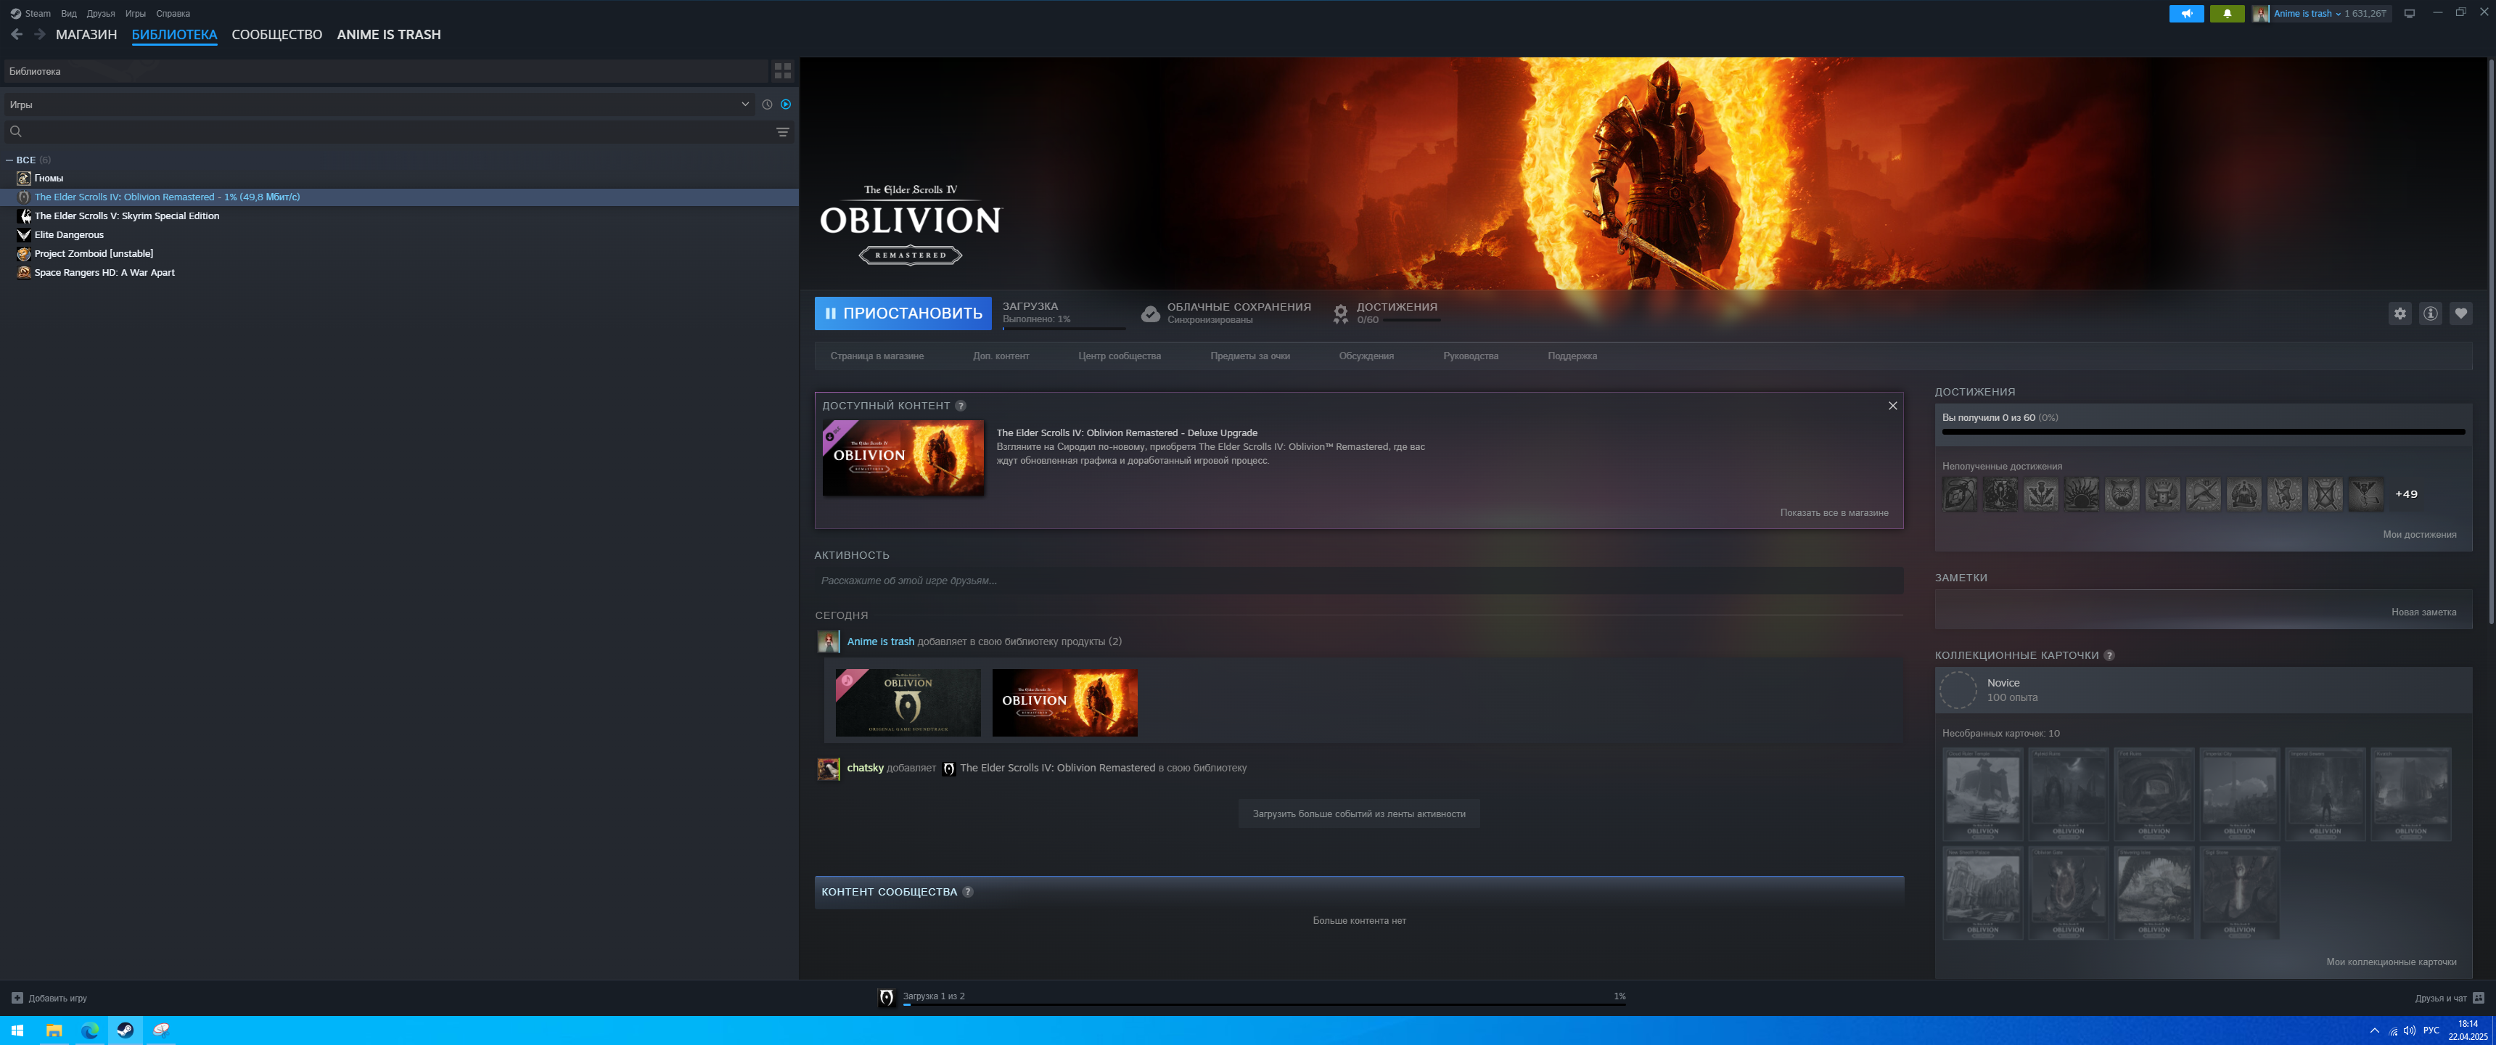2496x1045 pixels.
Task: Click the announcements megaphone icon
Action: (x=2186, y=14)
